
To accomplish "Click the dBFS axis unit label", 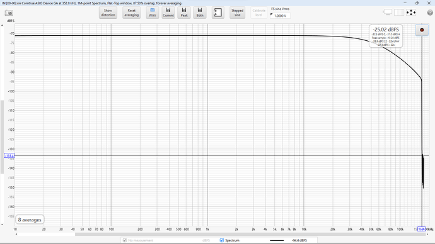I will click(11, 21).
